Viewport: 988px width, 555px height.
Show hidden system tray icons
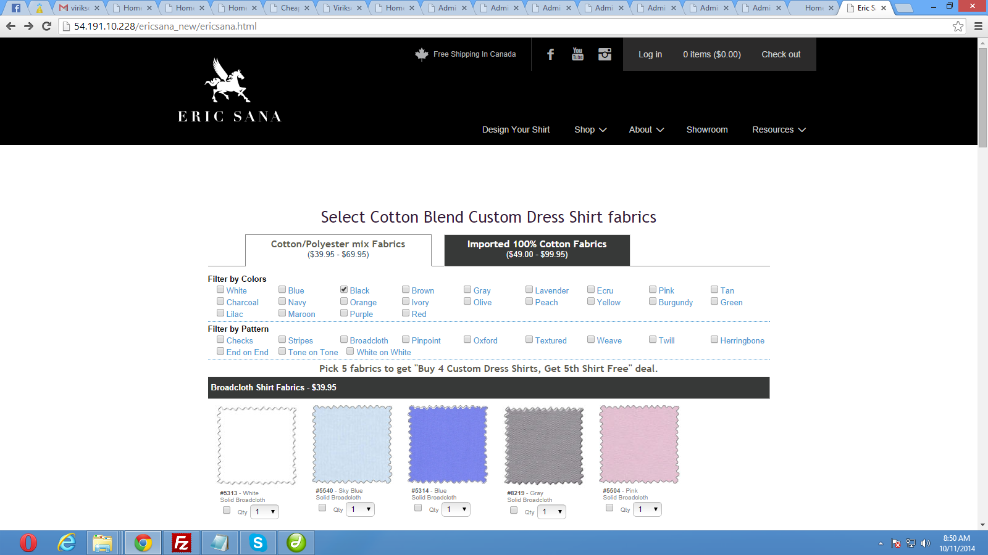(x=881, y=543)
